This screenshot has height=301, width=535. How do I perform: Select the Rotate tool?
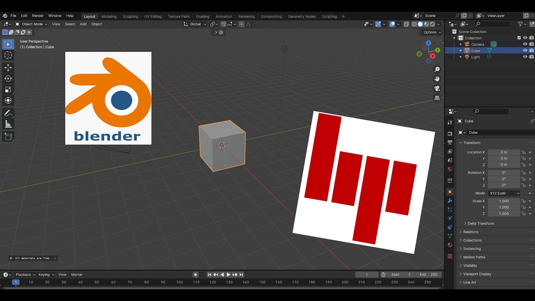(8, 79)
